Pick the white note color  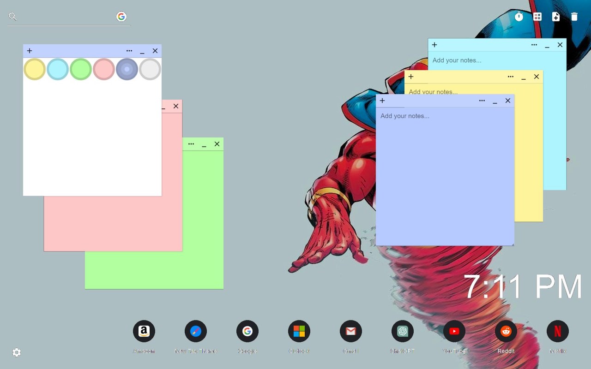pos(150,69)
